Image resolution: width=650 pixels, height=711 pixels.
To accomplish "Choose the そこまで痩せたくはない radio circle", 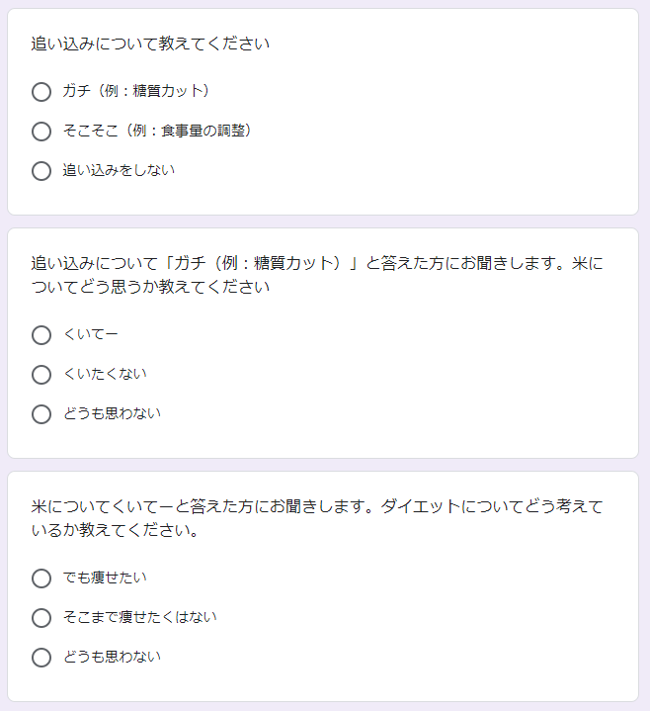I will (41, 618).
